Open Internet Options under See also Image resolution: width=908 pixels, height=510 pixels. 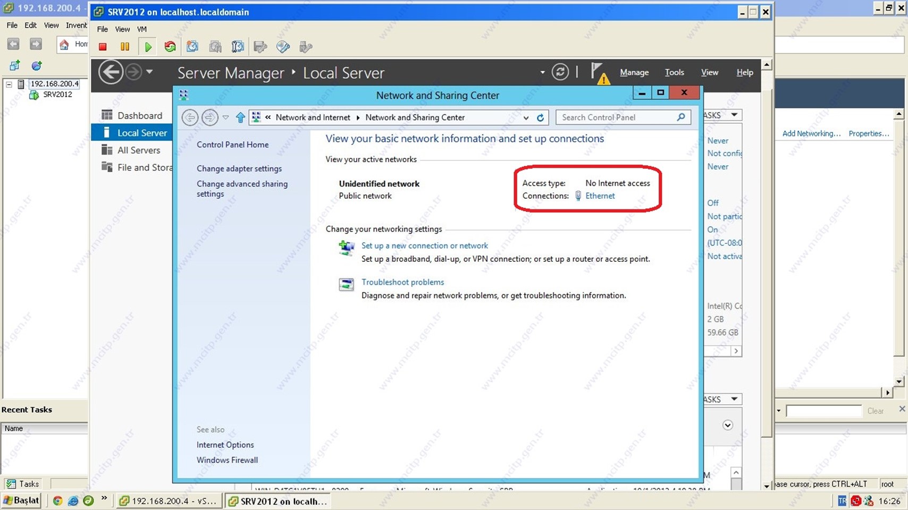point(225,445)
